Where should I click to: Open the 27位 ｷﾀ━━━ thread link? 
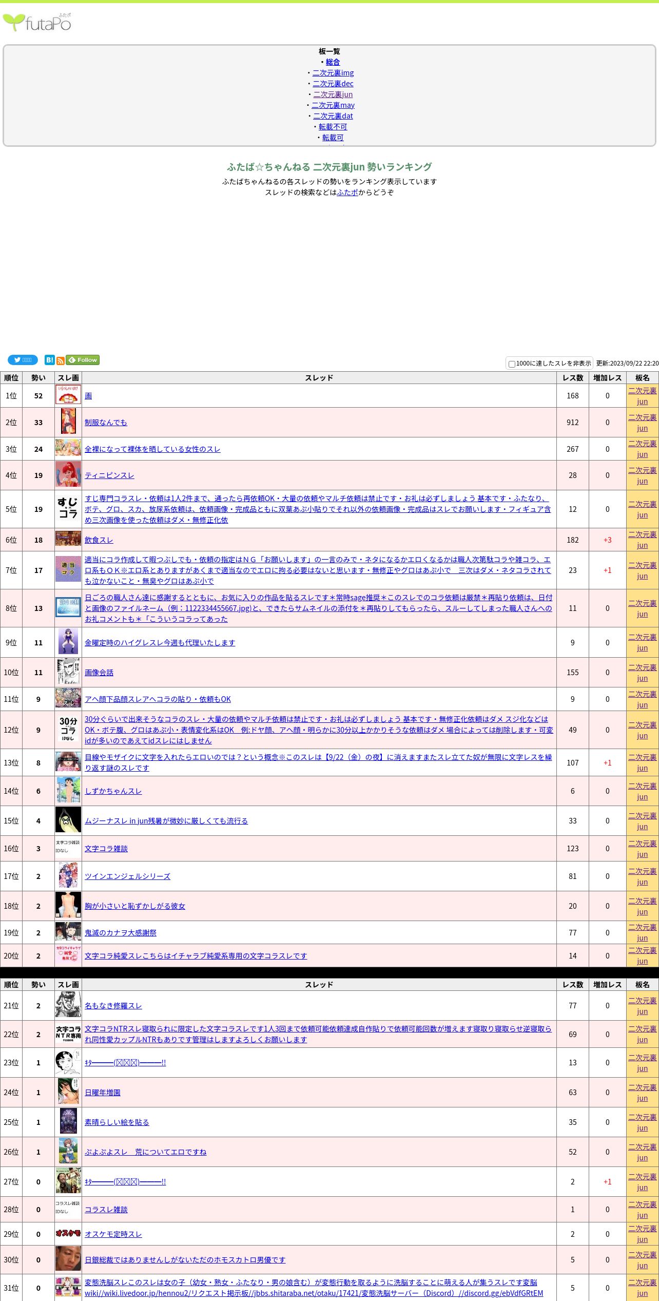coord(125,1182)
